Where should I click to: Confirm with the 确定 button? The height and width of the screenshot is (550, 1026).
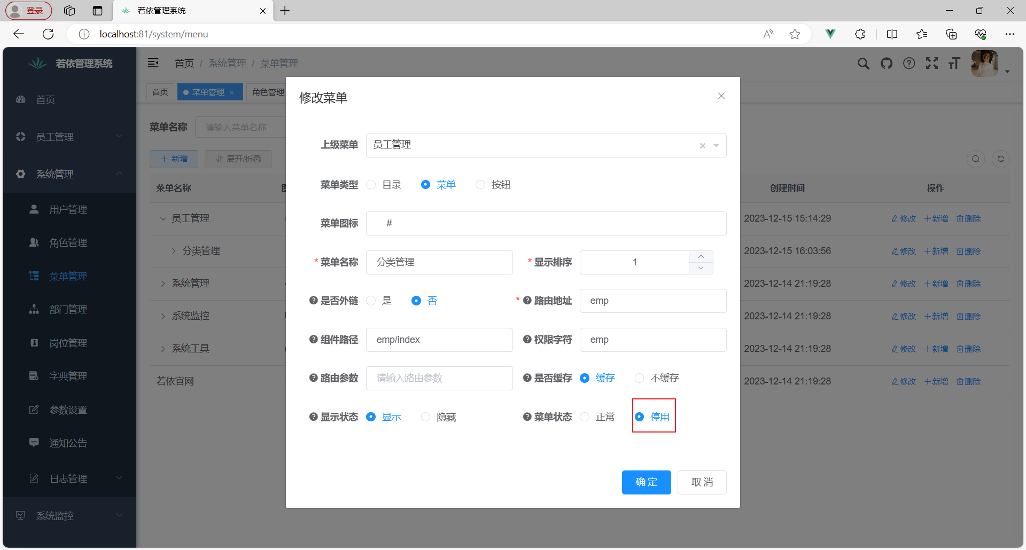click(x=647, y=482)
